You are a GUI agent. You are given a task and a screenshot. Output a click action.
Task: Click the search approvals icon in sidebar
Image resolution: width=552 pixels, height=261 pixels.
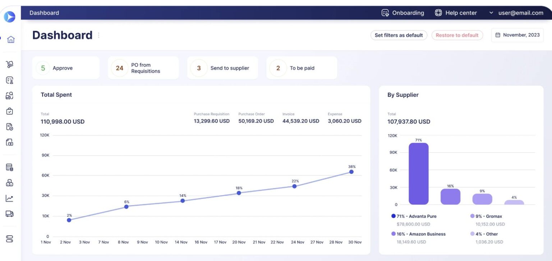10,95
